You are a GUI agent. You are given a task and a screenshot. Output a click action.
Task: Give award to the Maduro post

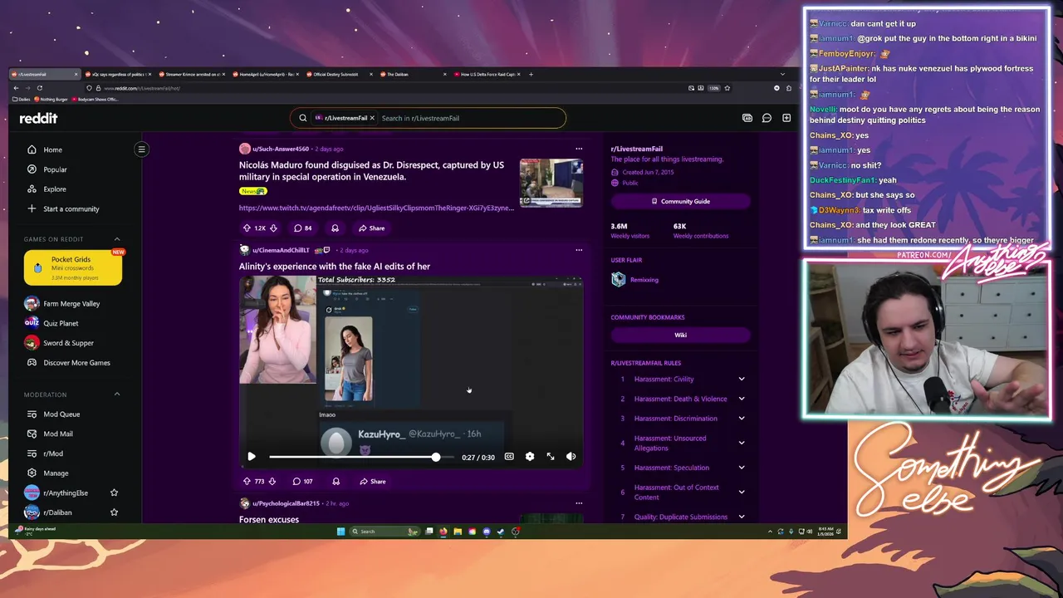pyautogui.click(x=335, y=228)
